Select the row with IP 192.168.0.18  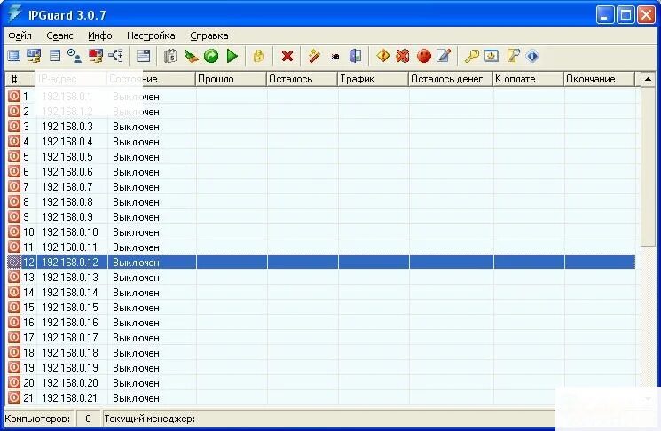pyautogui.click(x=320, y=353)
